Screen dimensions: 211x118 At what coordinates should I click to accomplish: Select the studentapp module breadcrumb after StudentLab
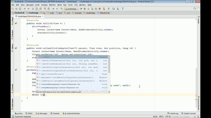click(x=32, y=13)
